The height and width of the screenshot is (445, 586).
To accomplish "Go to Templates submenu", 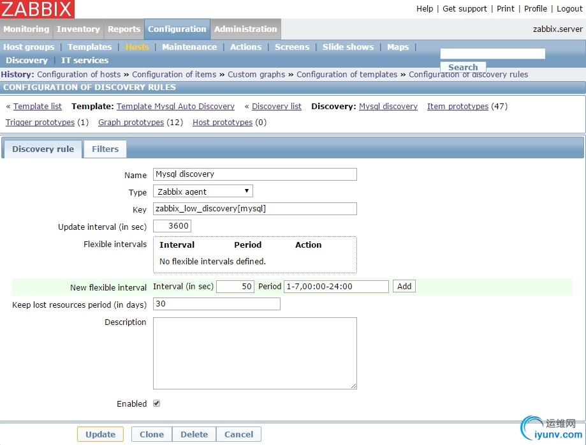I will click(90, 47).
